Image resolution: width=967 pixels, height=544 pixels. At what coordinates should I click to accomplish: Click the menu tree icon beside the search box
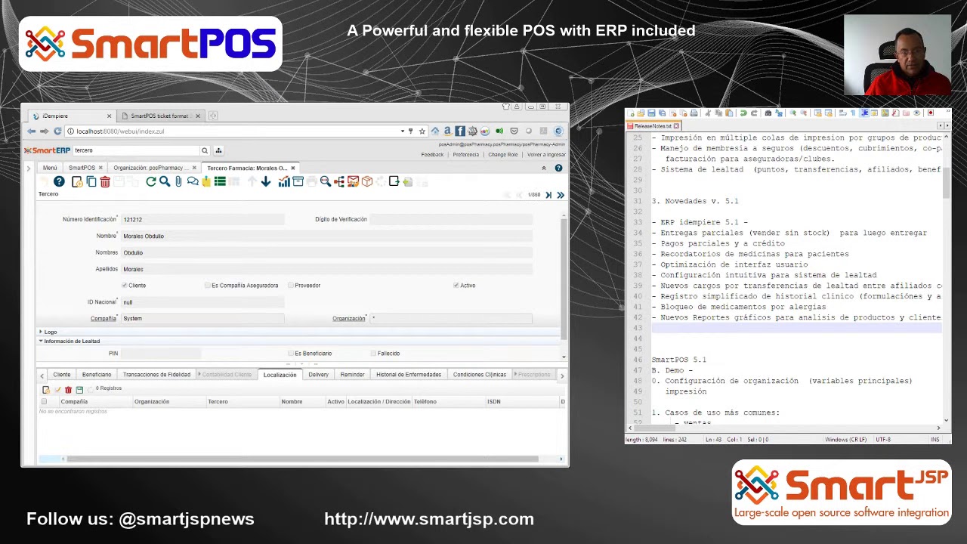click(x=218, y=150)
